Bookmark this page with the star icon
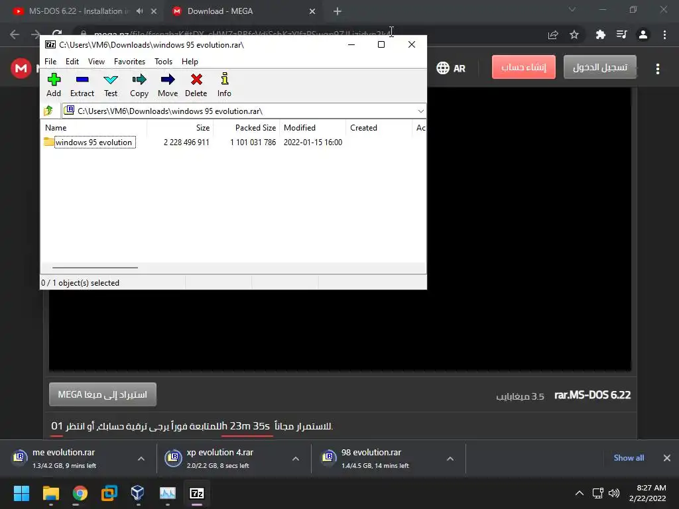This screenshot has width=679, height=509. click(574, 34)
